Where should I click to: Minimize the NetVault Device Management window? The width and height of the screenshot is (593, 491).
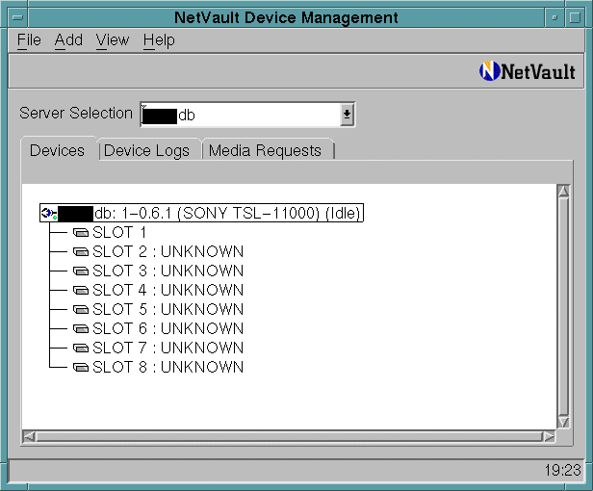554,17
